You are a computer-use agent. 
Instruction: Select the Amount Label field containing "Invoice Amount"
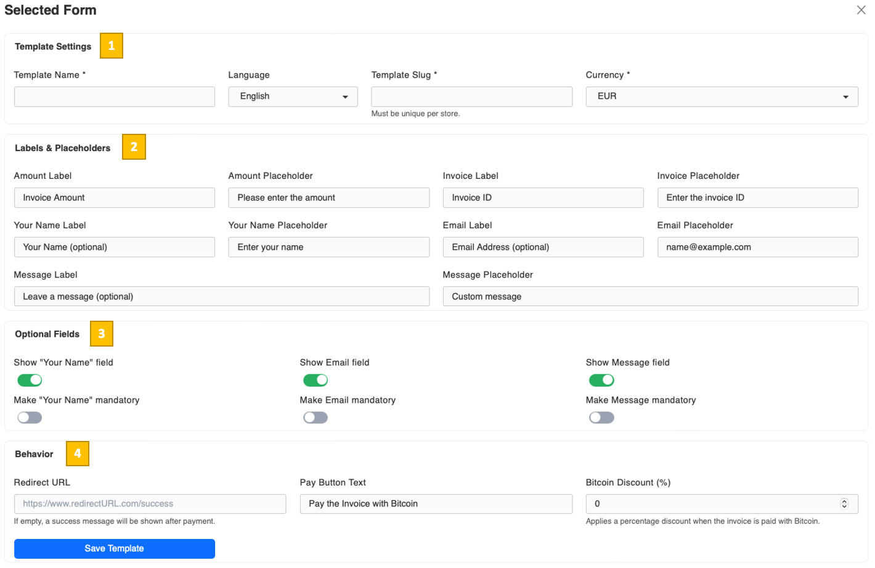pyautogui.click(x=114, y=197)
